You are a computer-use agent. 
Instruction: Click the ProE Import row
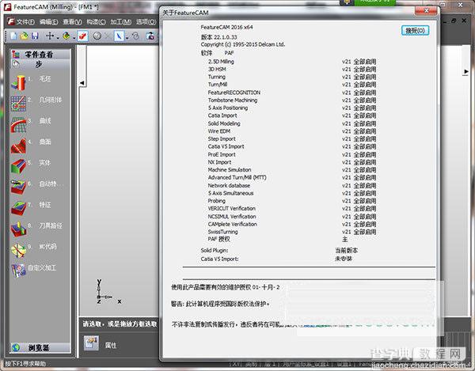292,154
